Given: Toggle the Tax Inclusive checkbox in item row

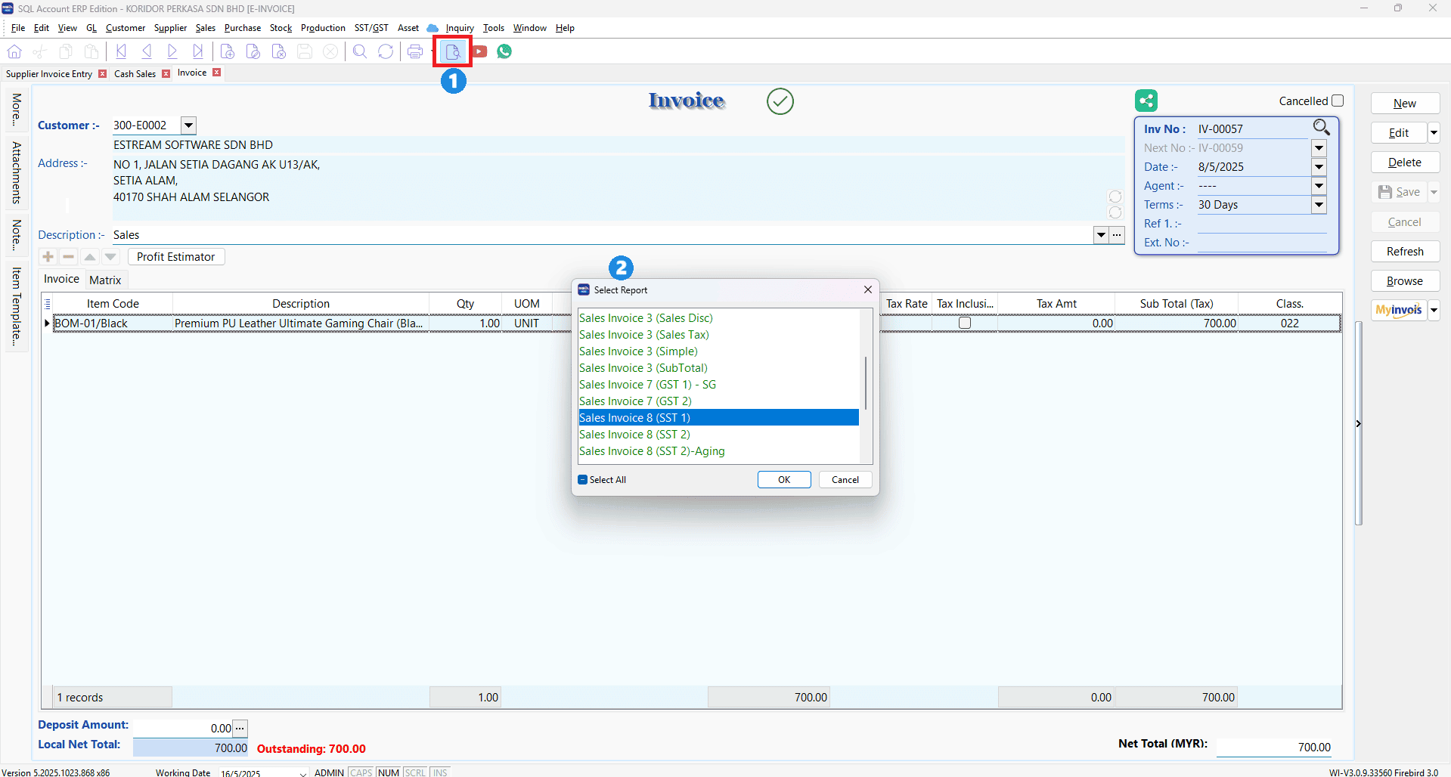Looking at the screenshot, I should click(x=964, y=323).
